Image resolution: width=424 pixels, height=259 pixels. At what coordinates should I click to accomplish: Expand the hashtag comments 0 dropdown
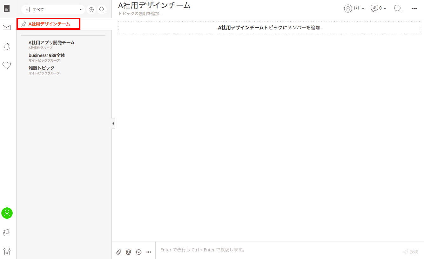378,9
